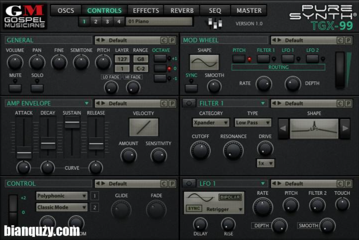
Task: Open the Filter 1 section dropdown
Action: point(263,103)
